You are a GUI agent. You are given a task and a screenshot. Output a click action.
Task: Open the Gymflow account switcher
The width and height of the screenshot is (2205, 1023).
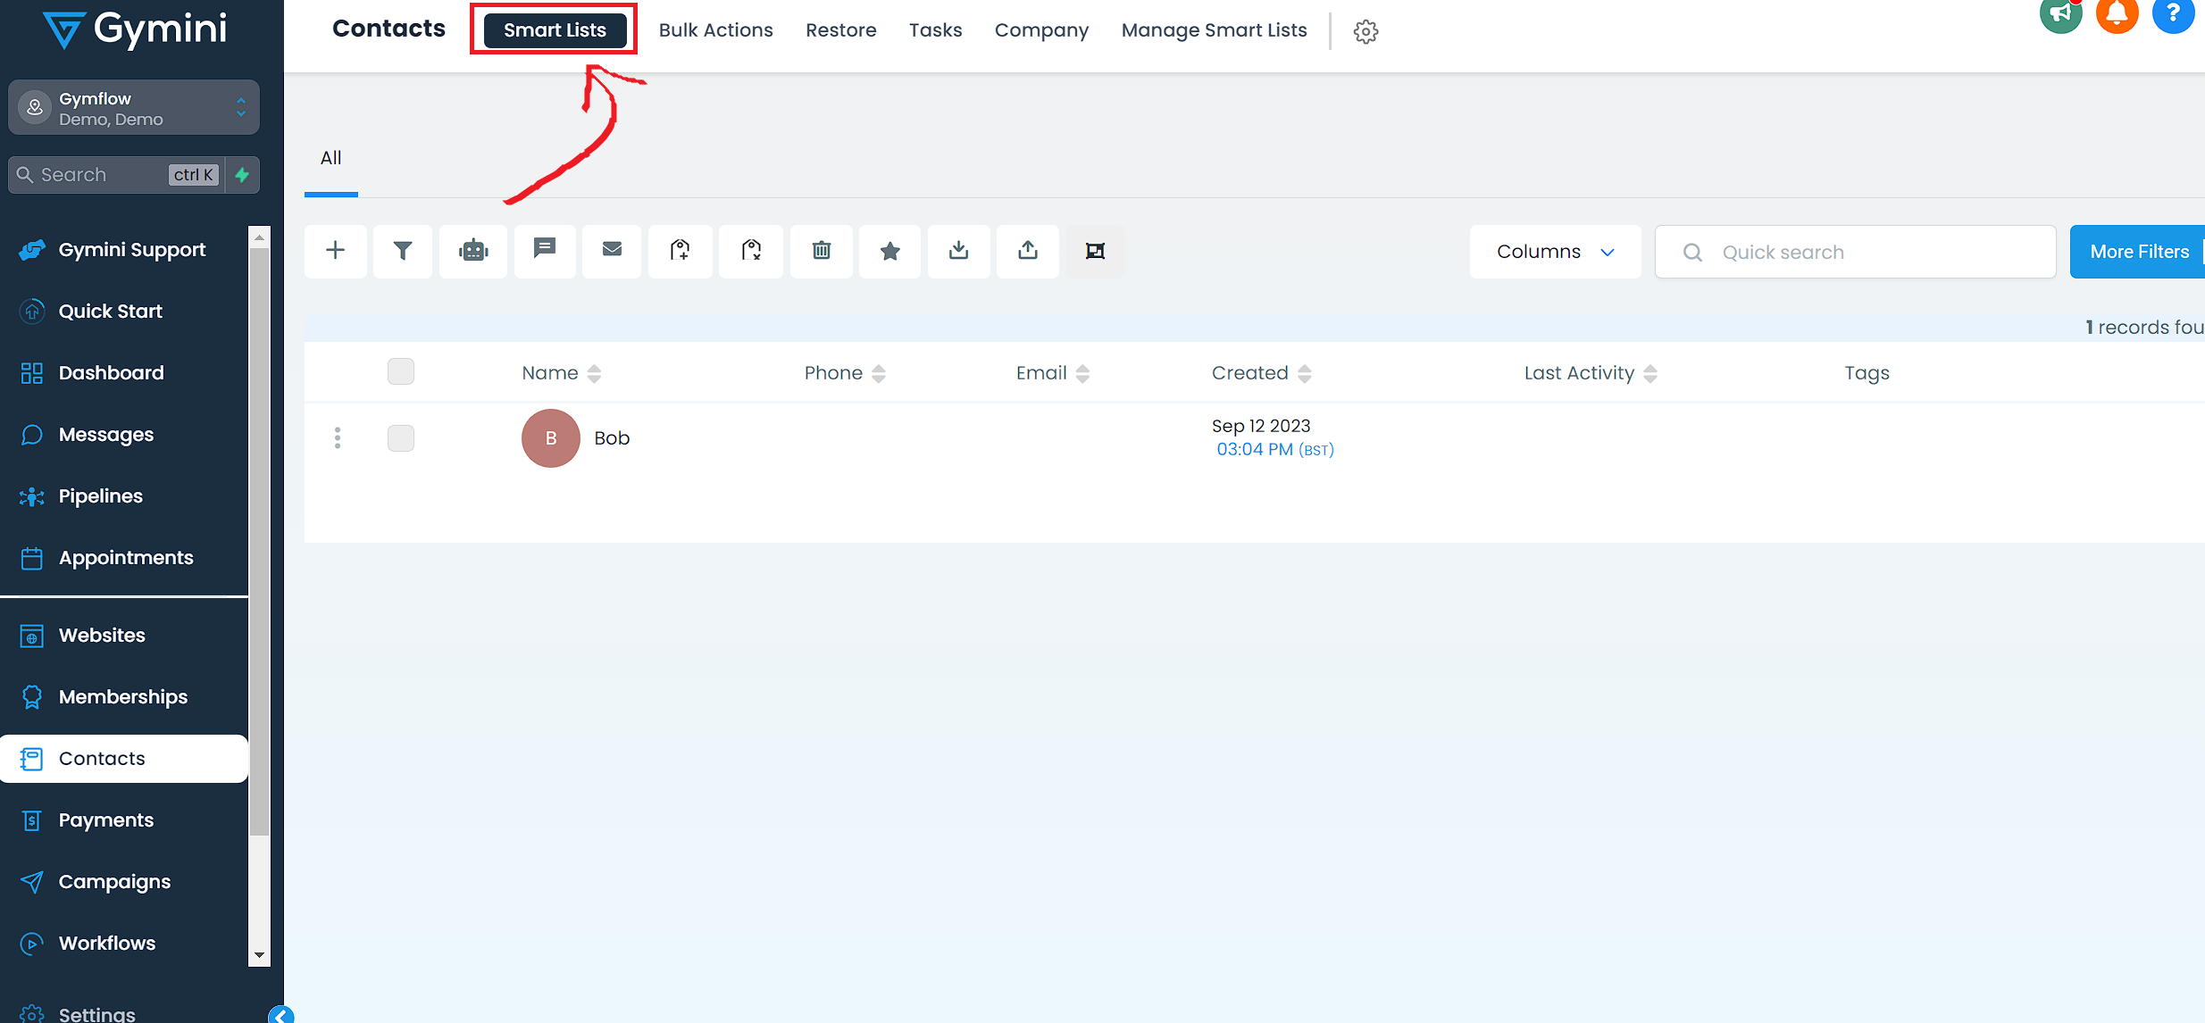click(x=134, y=108)
